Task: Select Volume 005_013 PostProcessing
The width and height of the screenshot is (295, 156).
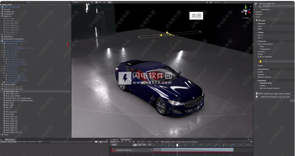Action: coord(19,101)
